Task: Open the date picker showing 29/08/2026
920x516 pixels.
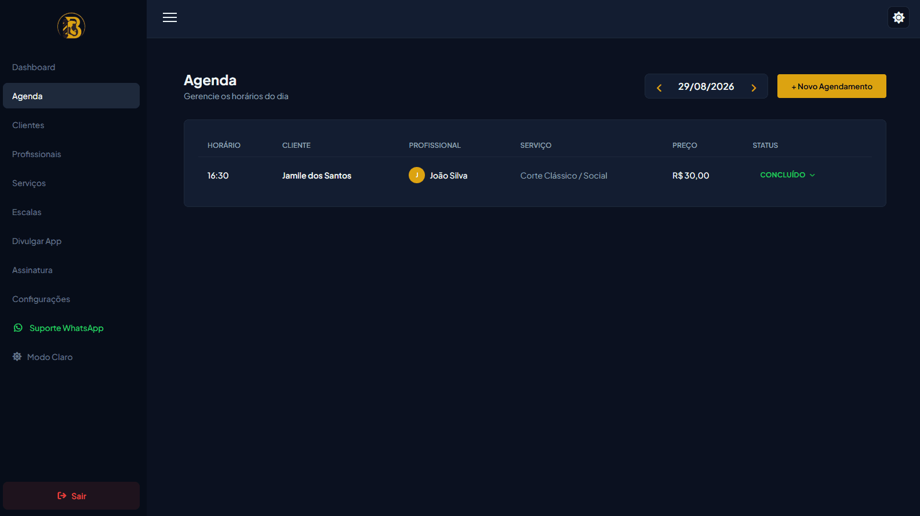Action: click(x=706, y=86)
